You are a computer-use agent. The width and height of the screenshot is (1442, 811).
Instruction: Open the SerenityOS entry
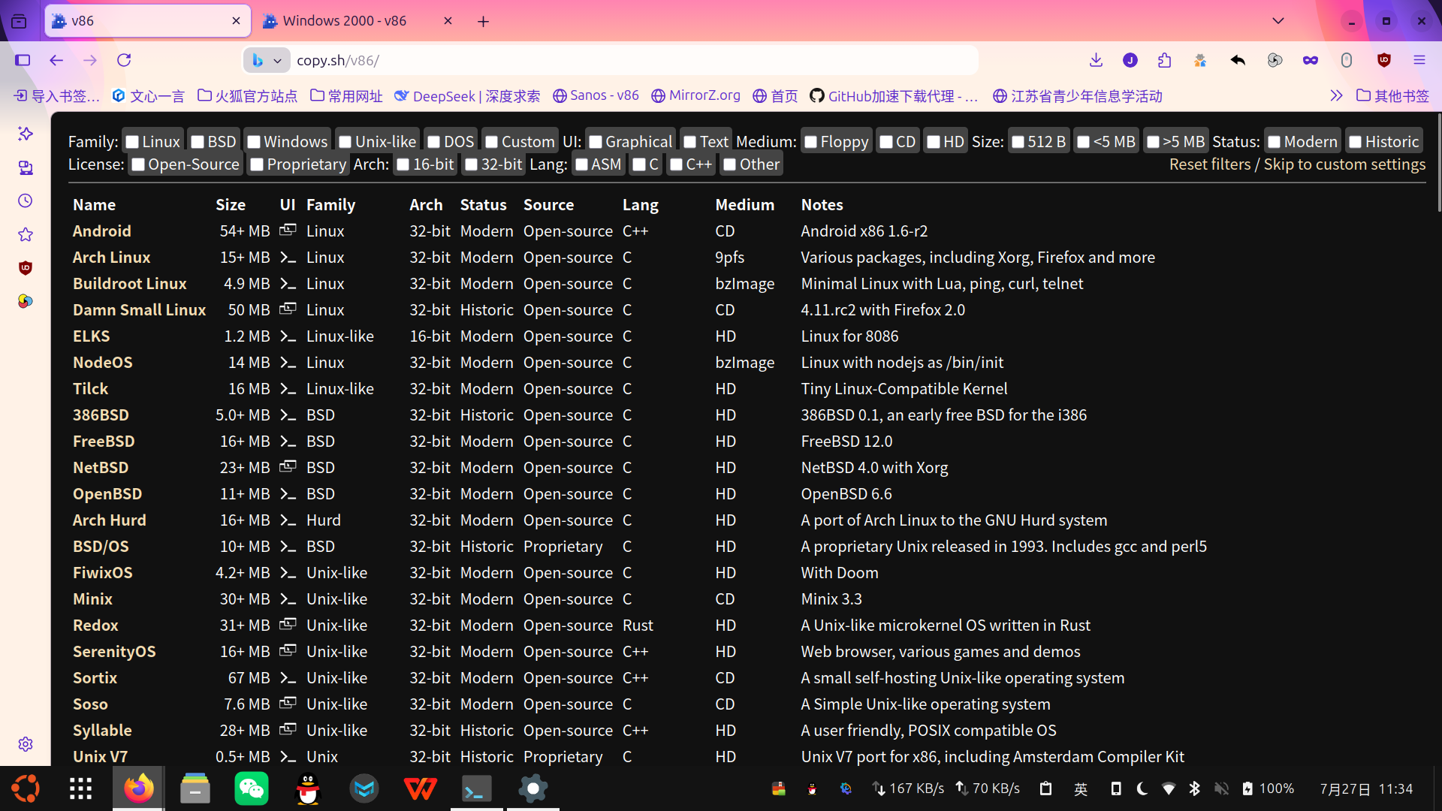pos(114,652)
